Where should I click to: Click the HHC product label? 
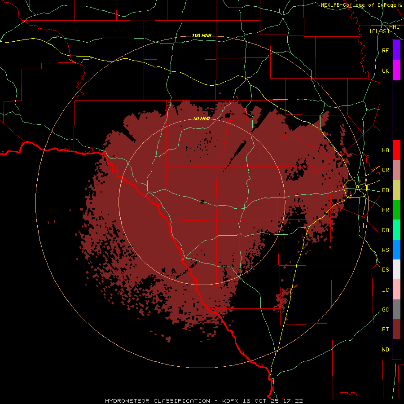(394, 27)
